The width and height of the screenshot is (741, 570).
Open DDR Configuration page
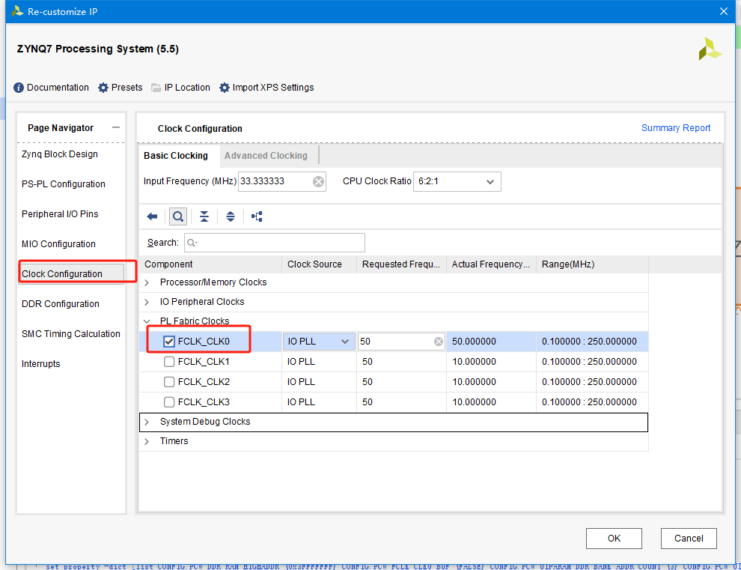(61, 303)
